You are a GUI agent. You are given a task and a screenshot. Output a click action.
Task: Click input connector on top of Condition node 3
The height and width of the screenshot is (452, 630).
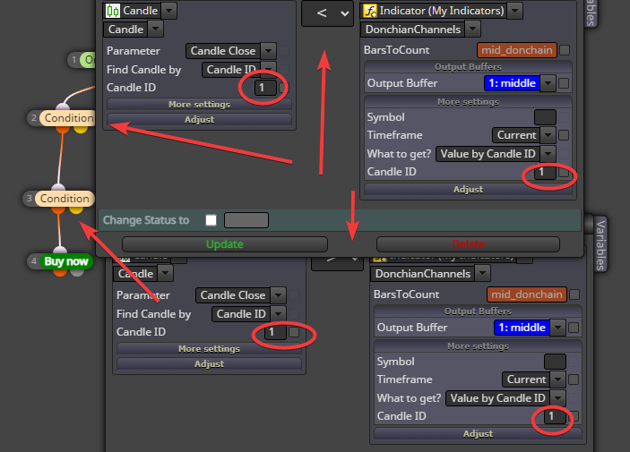coord(58,187)
